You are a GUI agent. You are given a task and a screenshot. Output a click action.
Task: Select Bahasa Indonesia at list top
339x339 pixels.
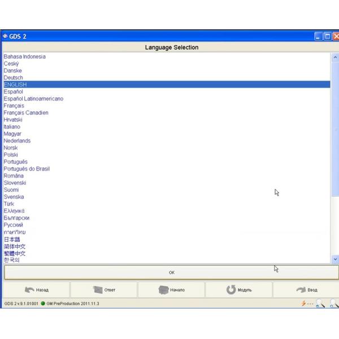coord(25,56)
